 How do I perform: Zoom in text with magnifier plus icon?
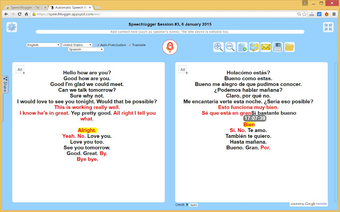click(218, 47)
